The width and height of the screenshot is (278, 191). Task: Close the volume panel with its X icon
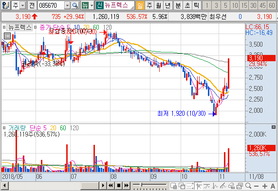click(x=274, y=127)
